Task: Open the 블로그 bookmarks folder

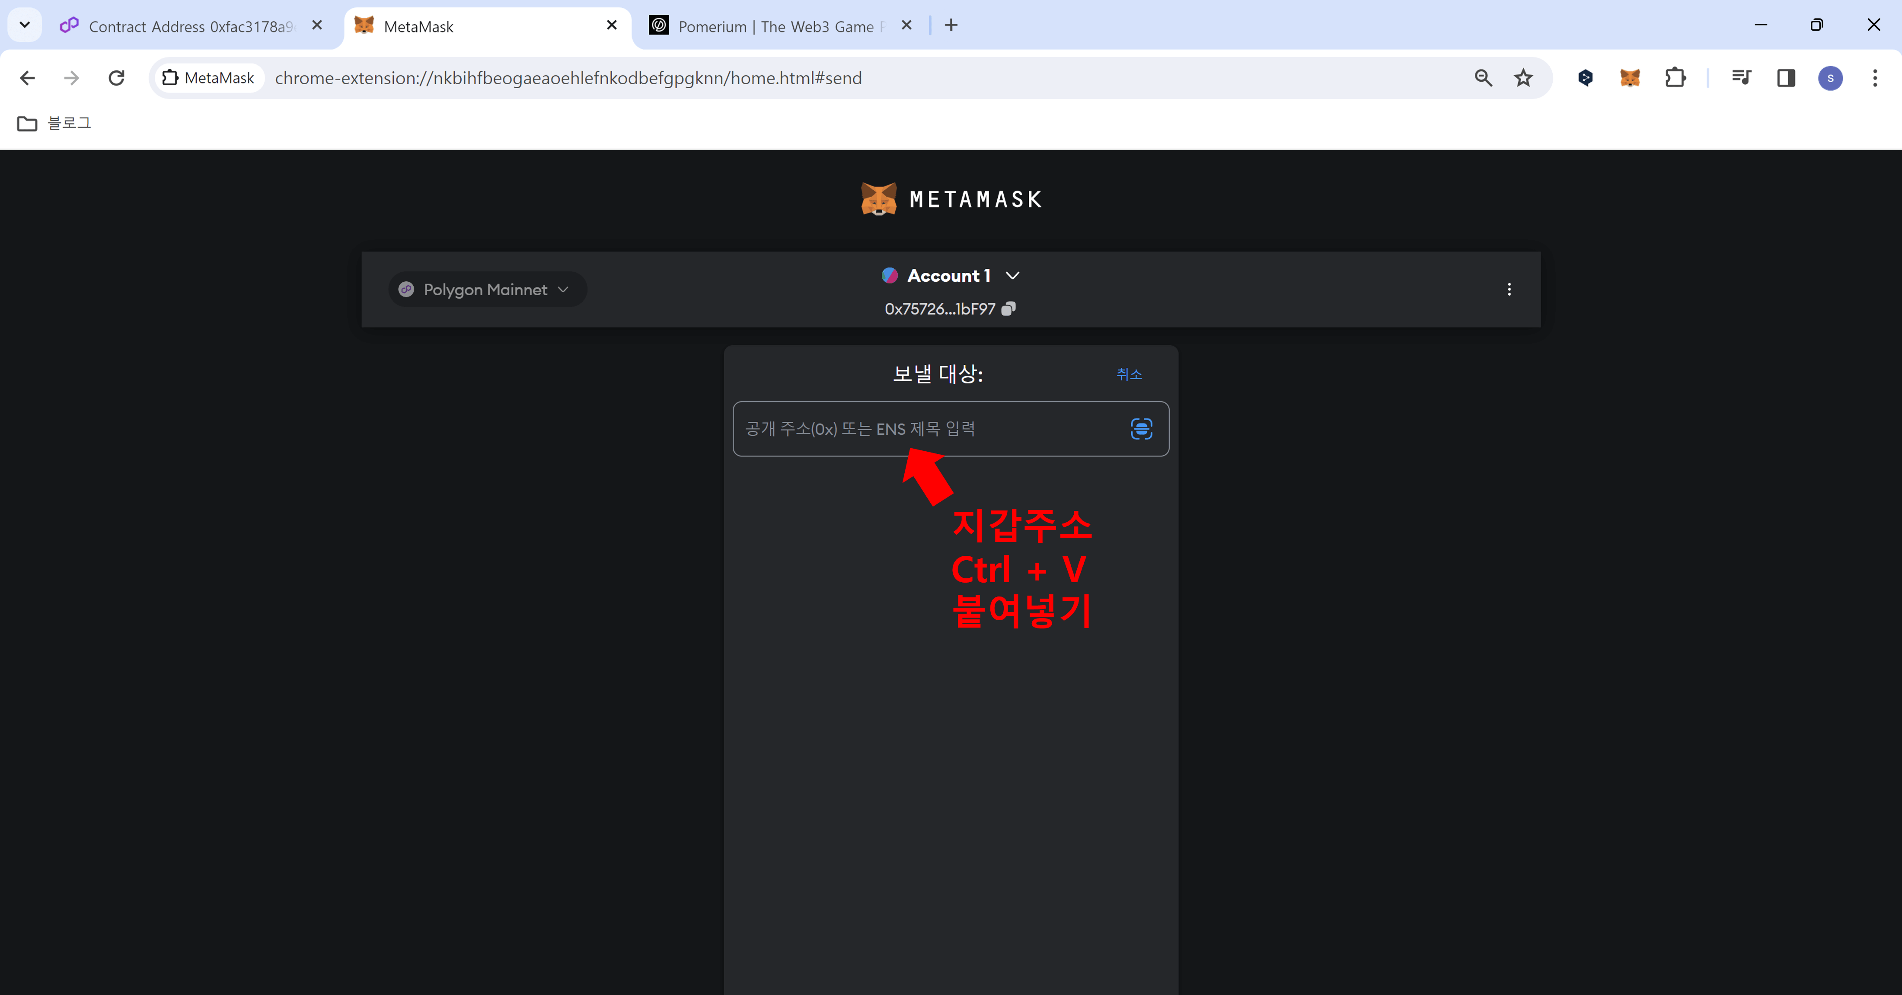Action: pyautogui.click(x=53, y=122)
